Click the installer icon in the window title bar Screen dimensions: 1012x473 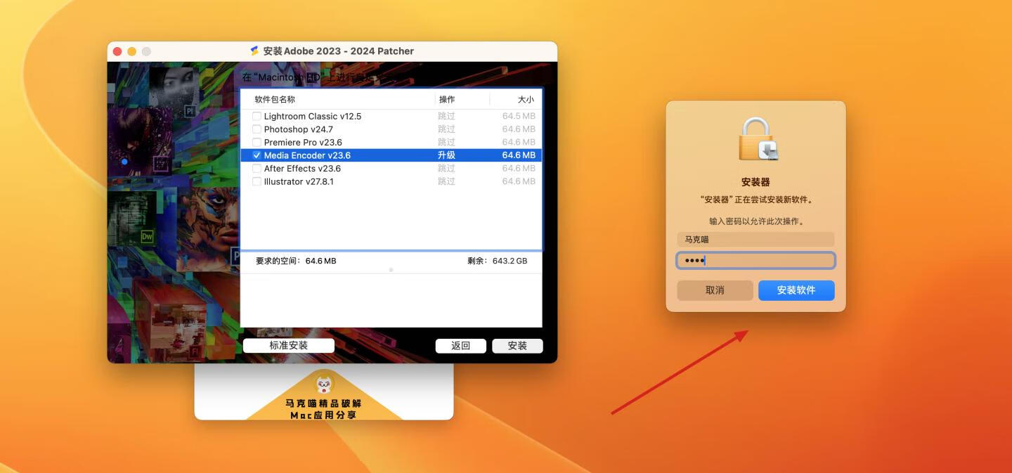253,51
